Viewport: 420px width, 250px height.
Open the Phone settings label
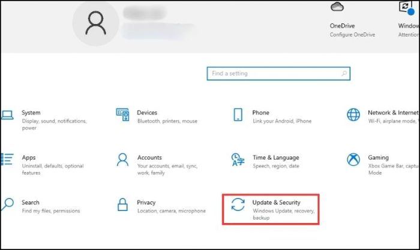[x=260, y=113]
